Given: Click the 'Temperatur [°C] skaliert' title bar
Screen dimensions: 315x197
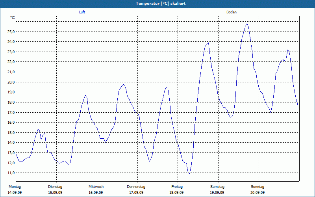Looking at the screenshot, I should (x=157, y=4).
